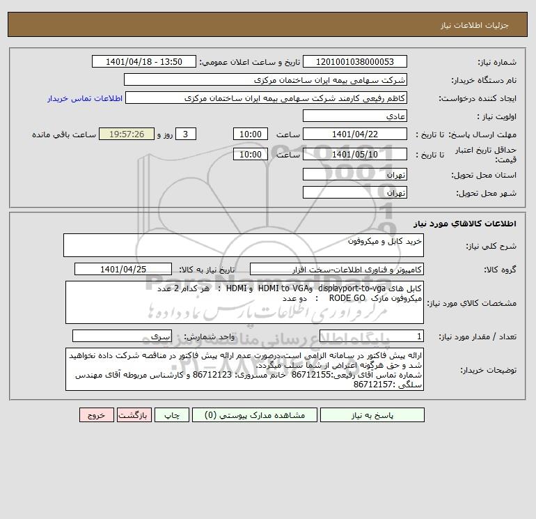Image resolution: width=536 pixels, height=519 pixels.
Task: Click label ایجاد کننده درخواست
Action: (x=478, y=98)
